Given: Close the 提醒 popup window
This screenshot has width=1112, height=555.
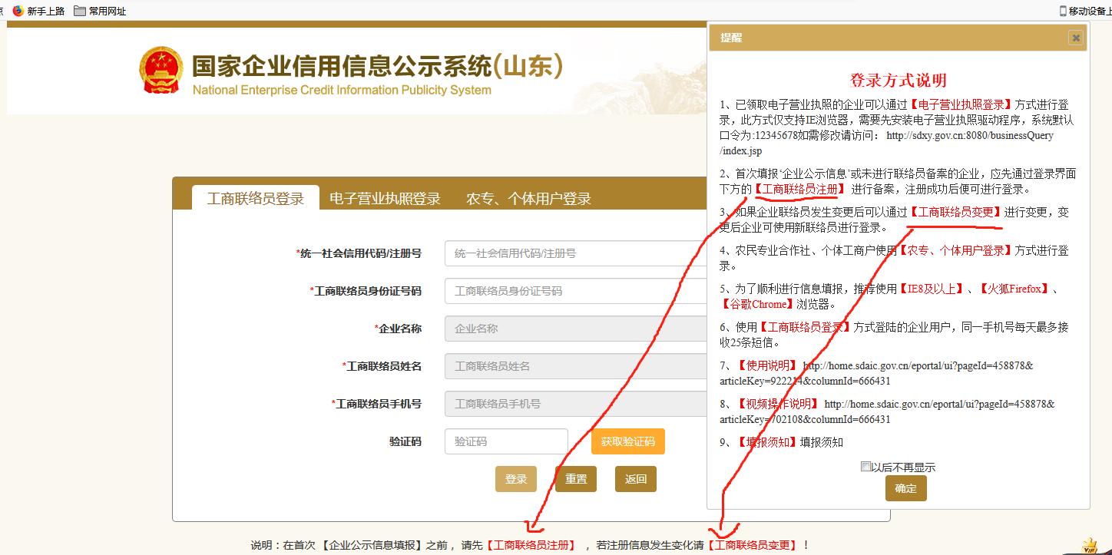Looking at the screenshot, I should coord(1077,37).
